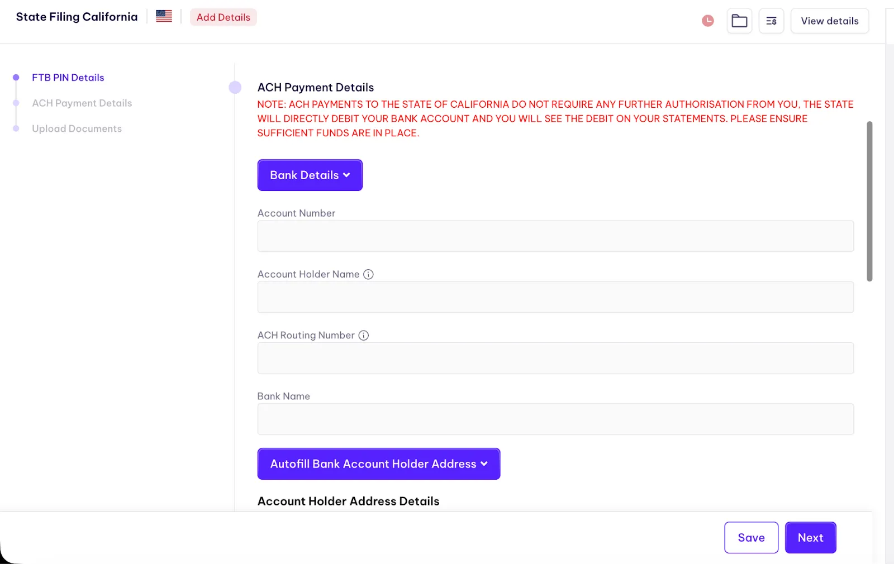This screenshot has width=894, height=564.
Task: Click Account Holder Address Details heading
Action: click(x=349, y=501)
